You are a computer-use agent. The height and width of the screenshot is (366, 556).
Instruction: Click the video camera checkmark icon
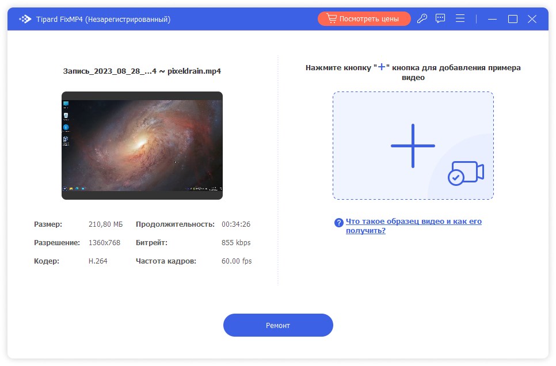click(x=465, y=171)
